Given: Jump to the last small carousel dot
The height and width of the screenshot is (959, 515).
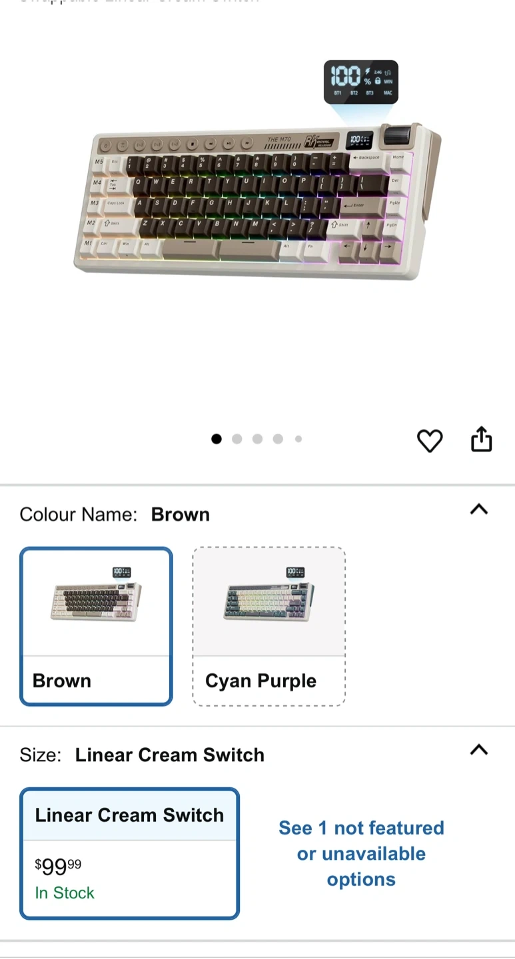Looking at the screenshot, I should [298, 439].
